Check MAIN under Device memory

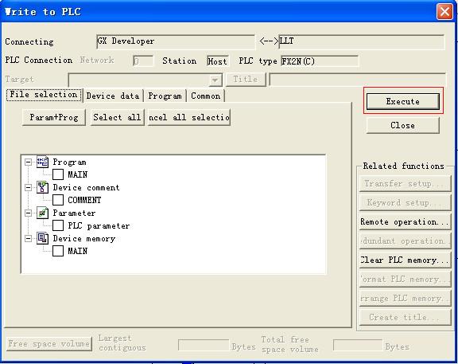pyautogui.click(x=58, y=251)
